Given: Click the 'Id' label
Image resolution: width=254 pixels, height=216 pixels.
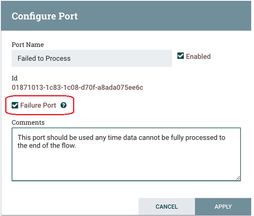Looking at the screenshot, I should [x=14, y=78].
